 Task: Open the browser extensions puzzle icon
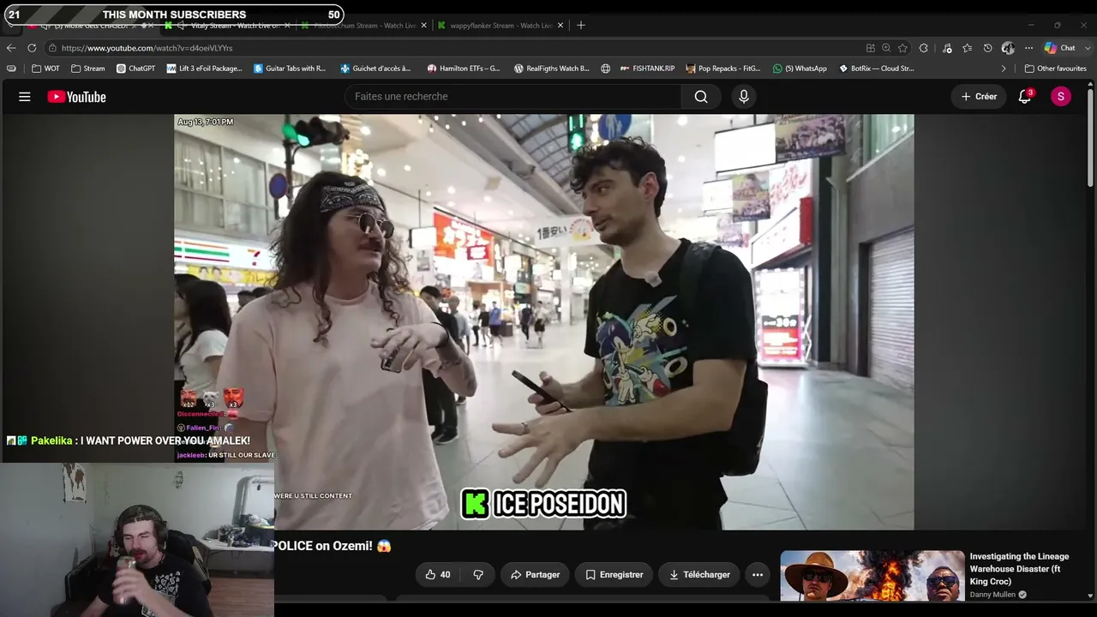(x=924, y=48)
